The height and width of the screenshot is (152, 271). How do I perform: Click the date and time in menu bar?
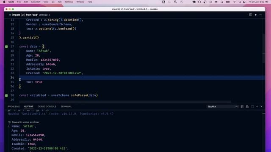[259, 2]
